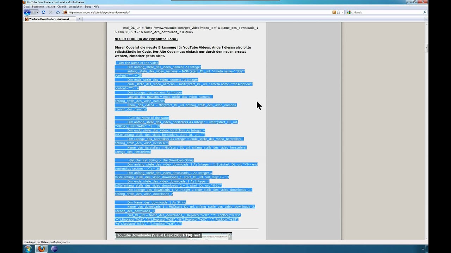The width and height of the screenshot is (451, 253).
Task: Click paragraph starting Dieser Code ist die neuste
Action: (183, 52)
